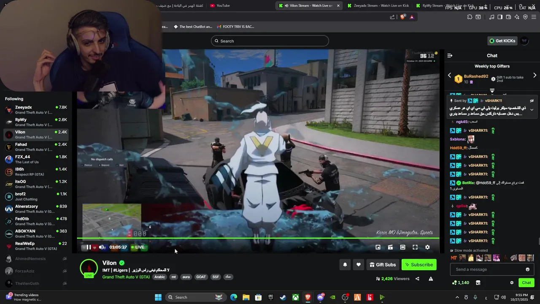Open Alneratzory channel in Following list
Viewport: 540px width, 304px height.
pyautogui.click(x=36, y=209)
